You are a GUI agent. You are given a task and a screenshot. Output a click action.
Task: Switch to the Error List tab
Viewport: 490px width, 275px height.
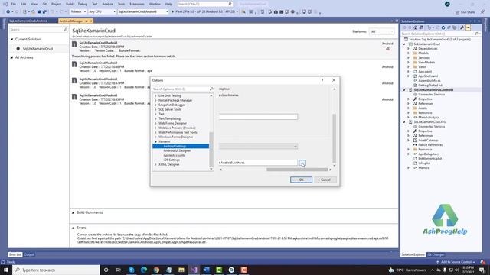tap(15, 254)
